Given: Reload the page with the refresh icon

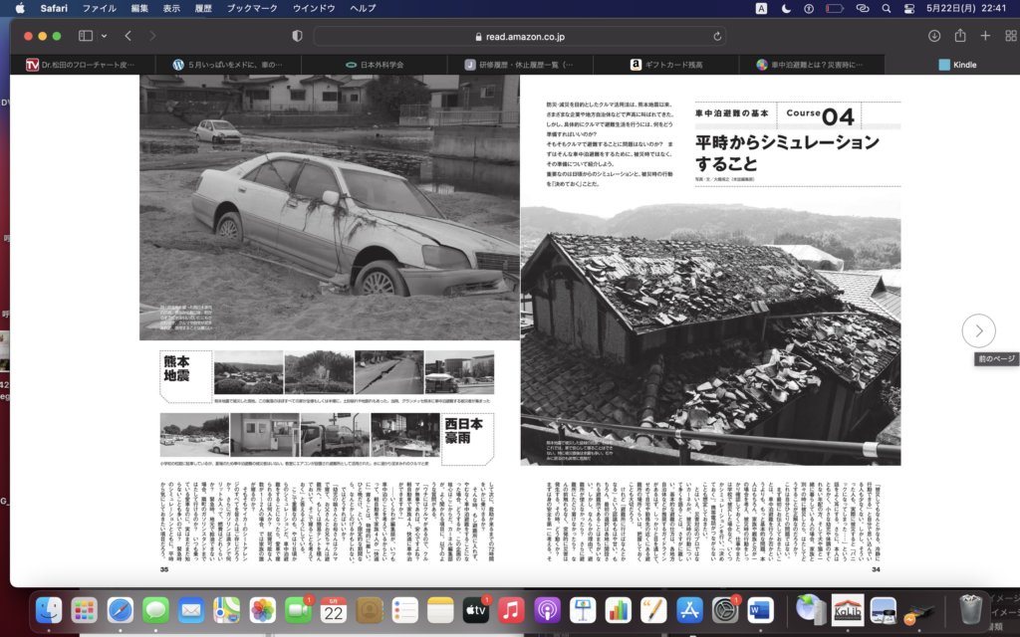Looking at the screenshot, I should click(719, 36).
